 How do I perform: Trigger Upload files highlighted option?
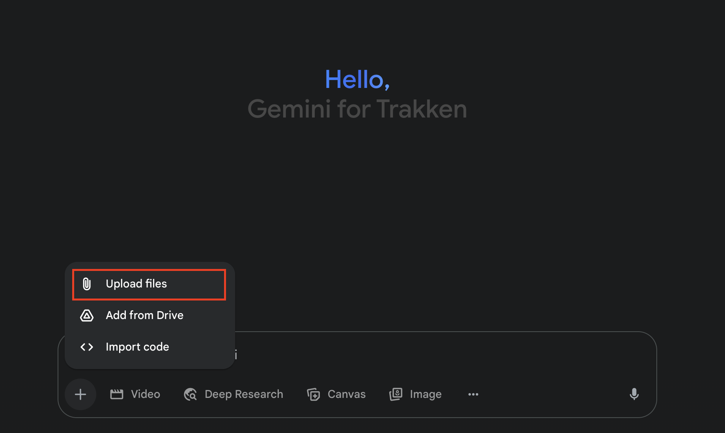tap(148, 284)
